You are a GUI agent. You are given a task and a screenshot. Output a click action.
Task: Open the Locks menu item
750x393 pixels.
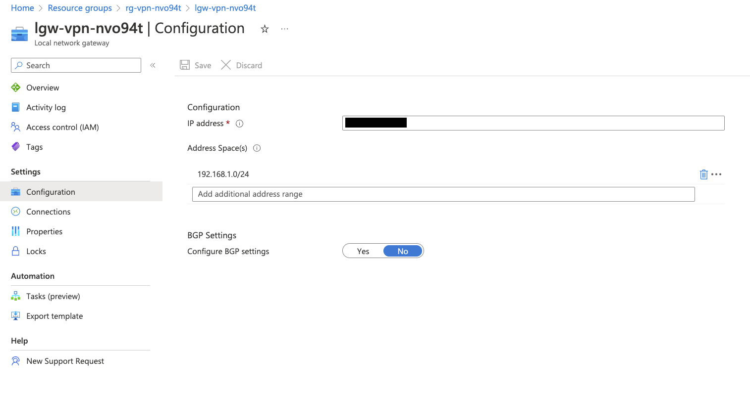click(x=36, y=251)
